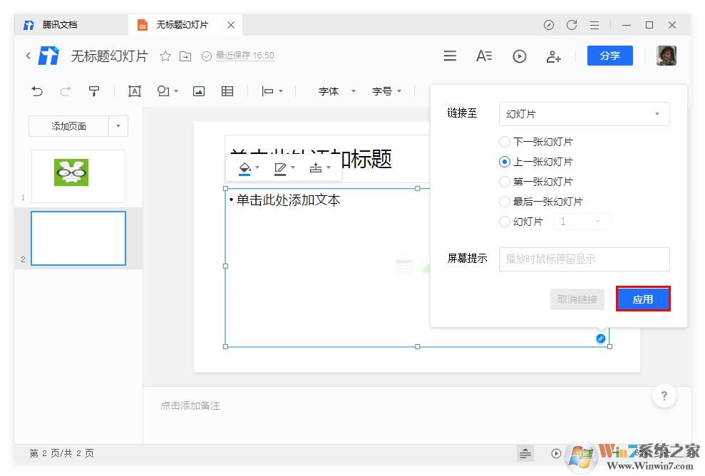Open the hamburger menu beside A icon

tap(450, 56)
